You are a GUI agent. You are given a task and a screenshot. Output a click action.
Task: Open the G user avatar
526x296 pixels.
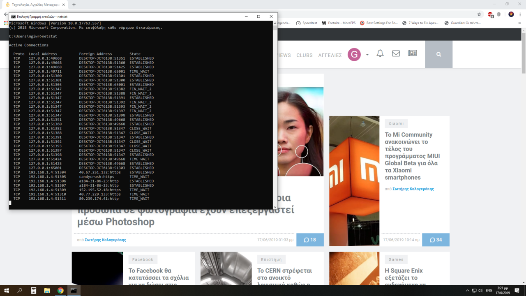tap(354, 54)
